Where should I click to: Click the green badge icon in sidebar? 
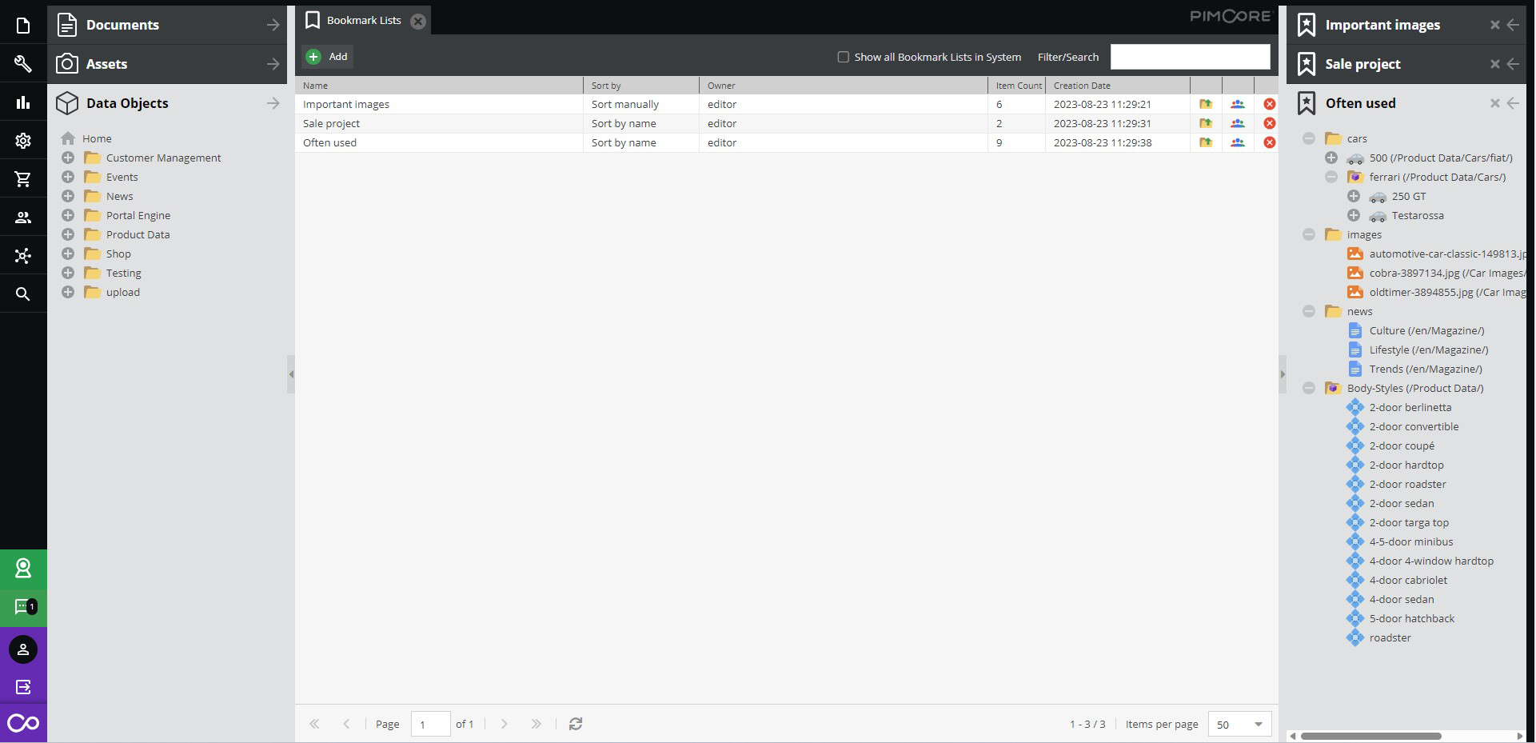click(23, 569)
